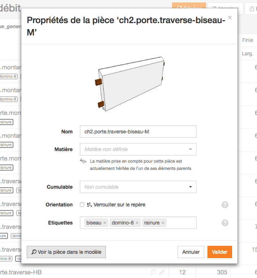Click the Annuler button
This screenshot has height=278, width=257.
pos(191,252)
